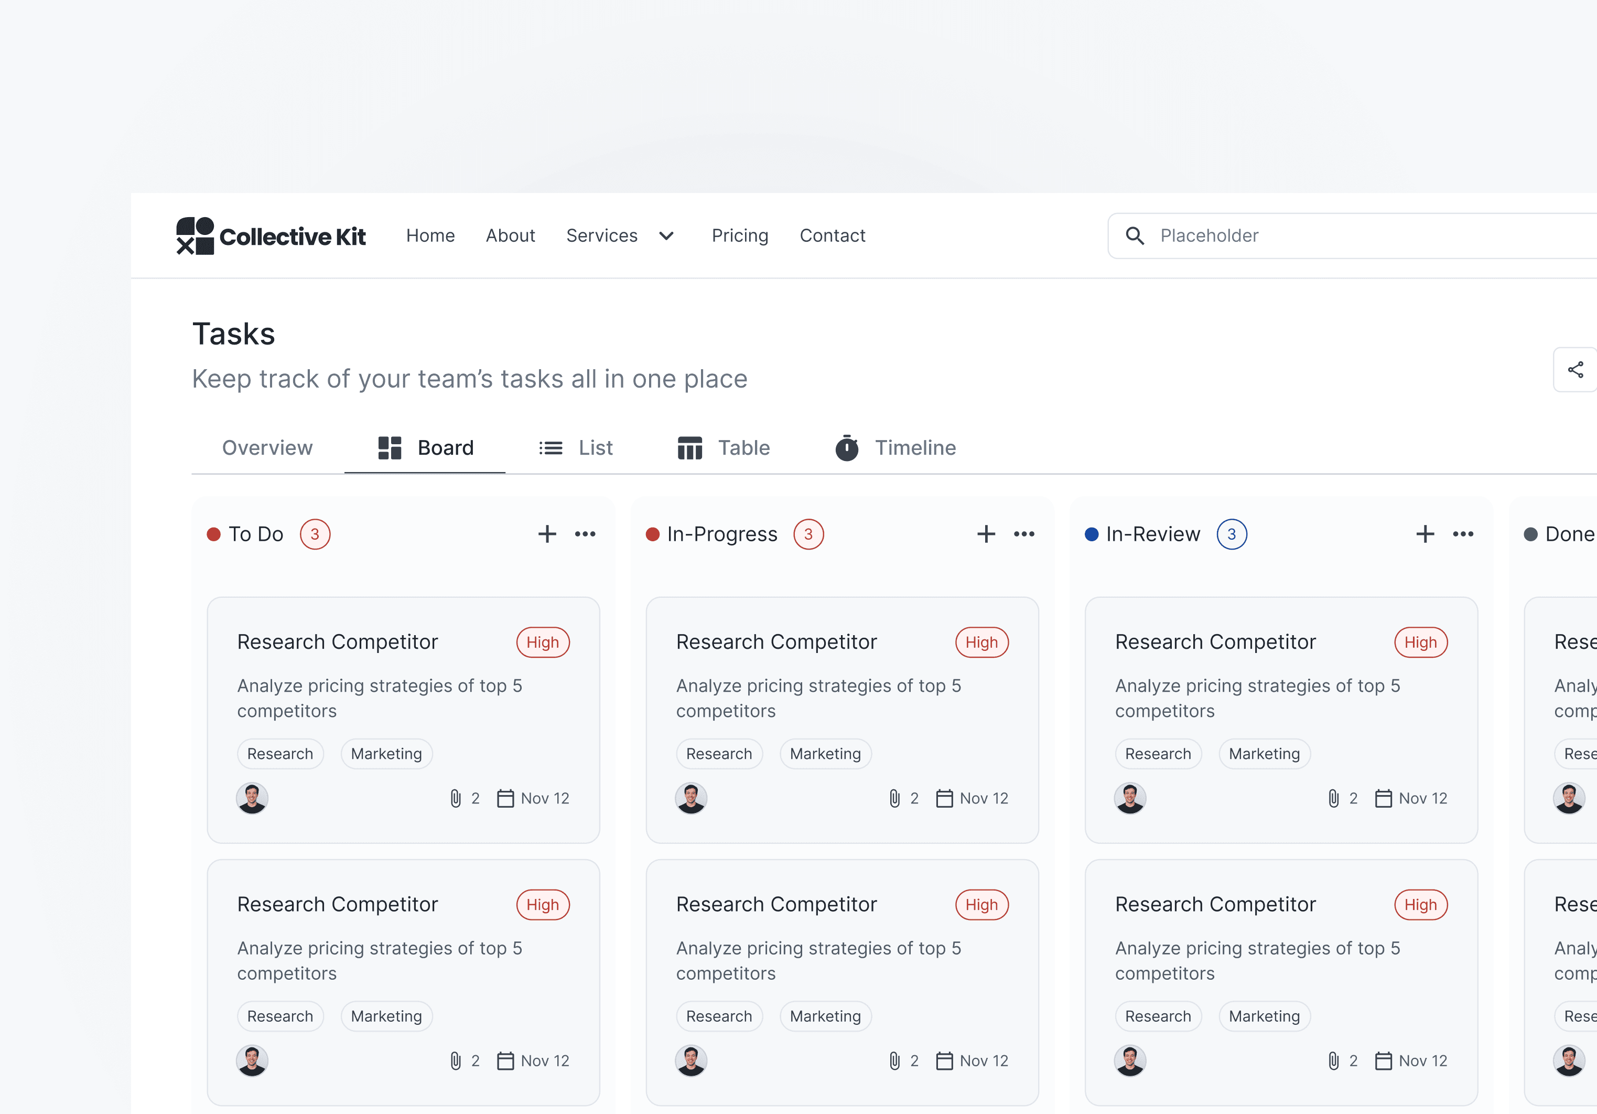
Task: Switch to the List tab
Action: tap(576, 448)
